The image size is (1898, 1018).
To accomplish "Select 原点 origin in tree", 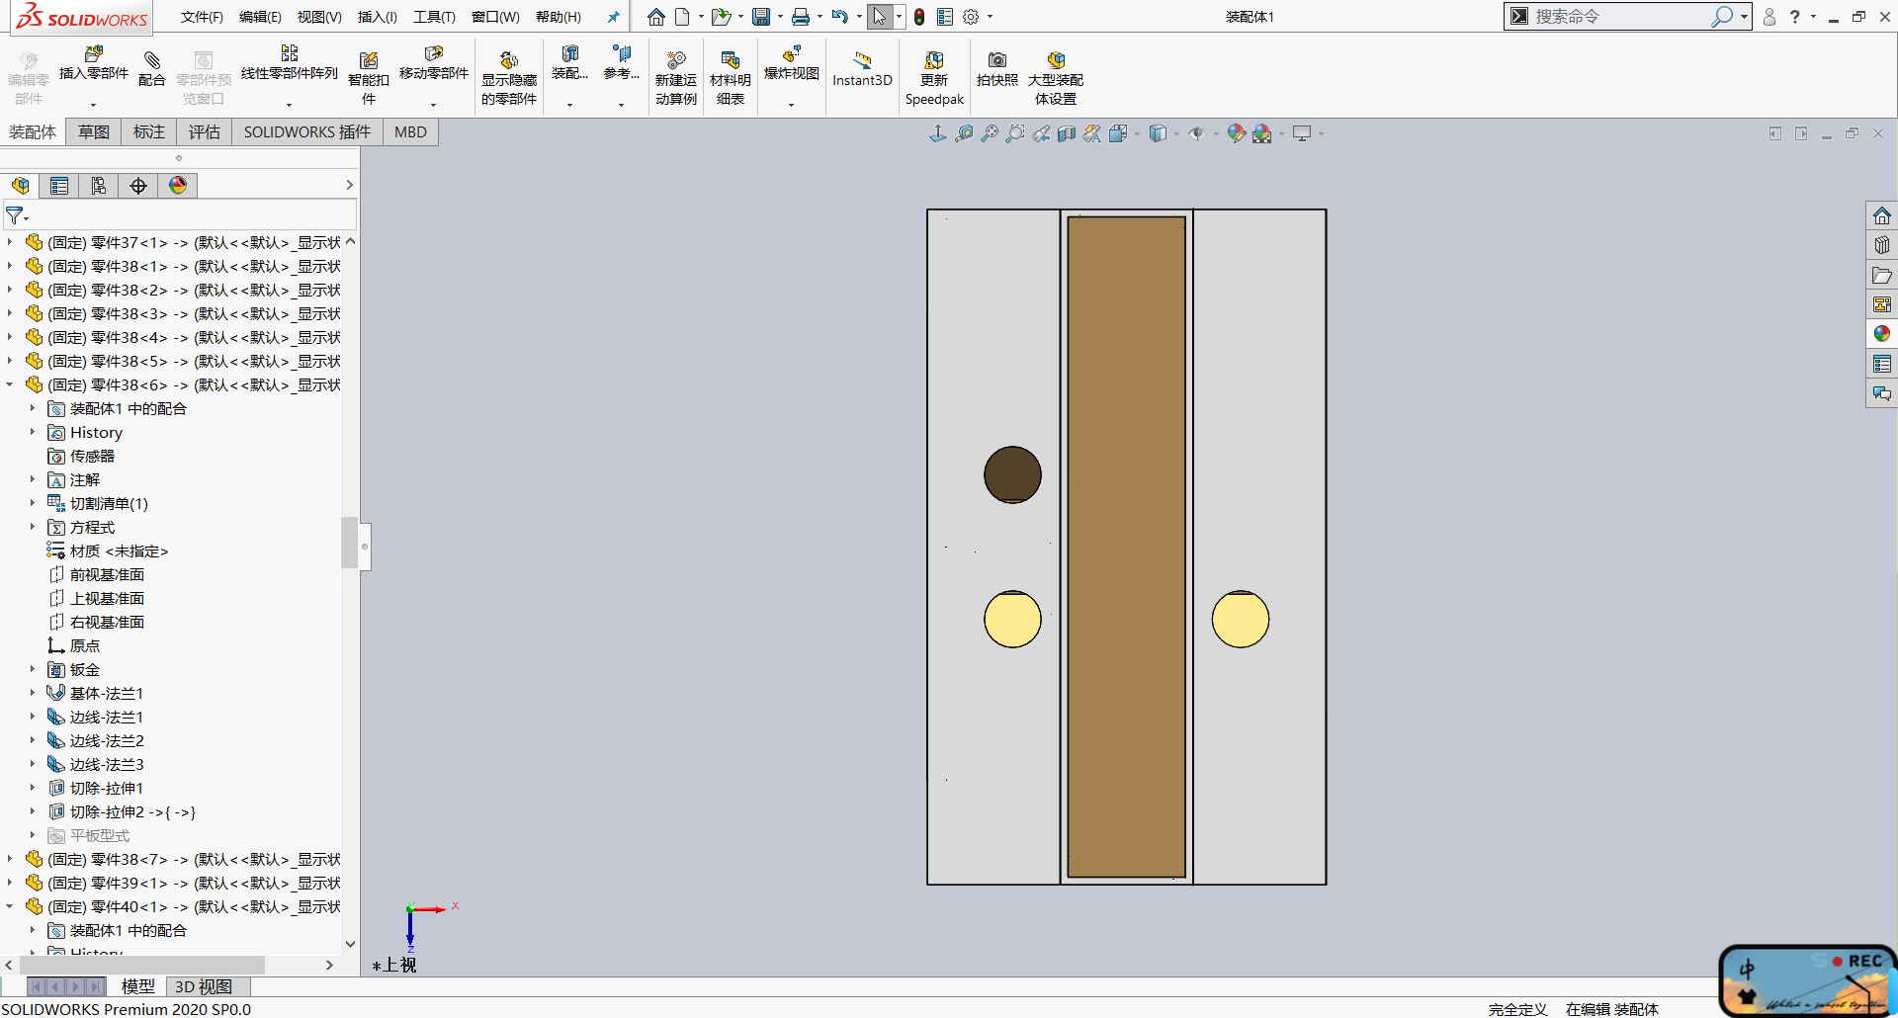I will (85, 645).
